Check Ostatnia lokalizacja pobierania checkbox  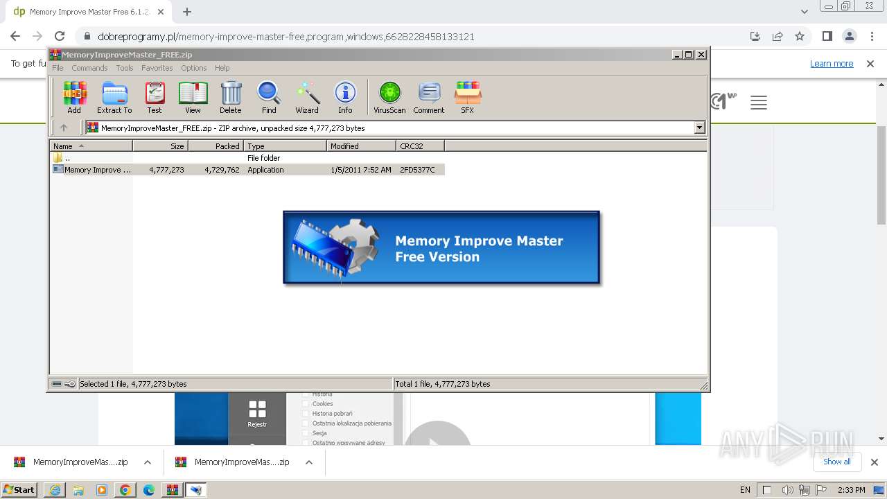(x=306, y=423)
